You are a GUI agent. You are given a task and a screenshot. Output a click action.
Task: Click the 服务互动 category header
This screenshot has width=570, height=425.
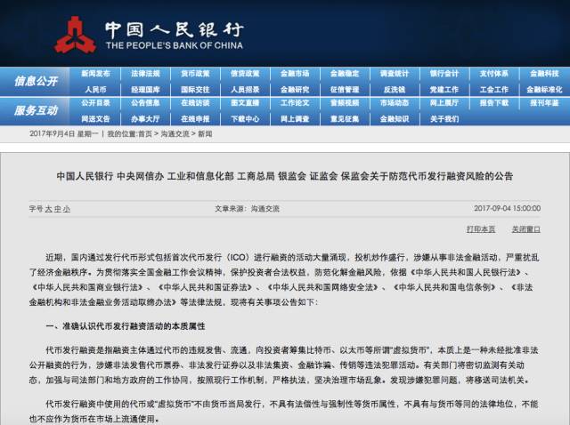(36, 110)
